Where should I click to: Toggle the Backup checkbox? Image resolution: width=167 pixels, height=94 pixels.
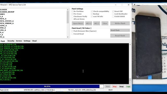click(92, 14)
